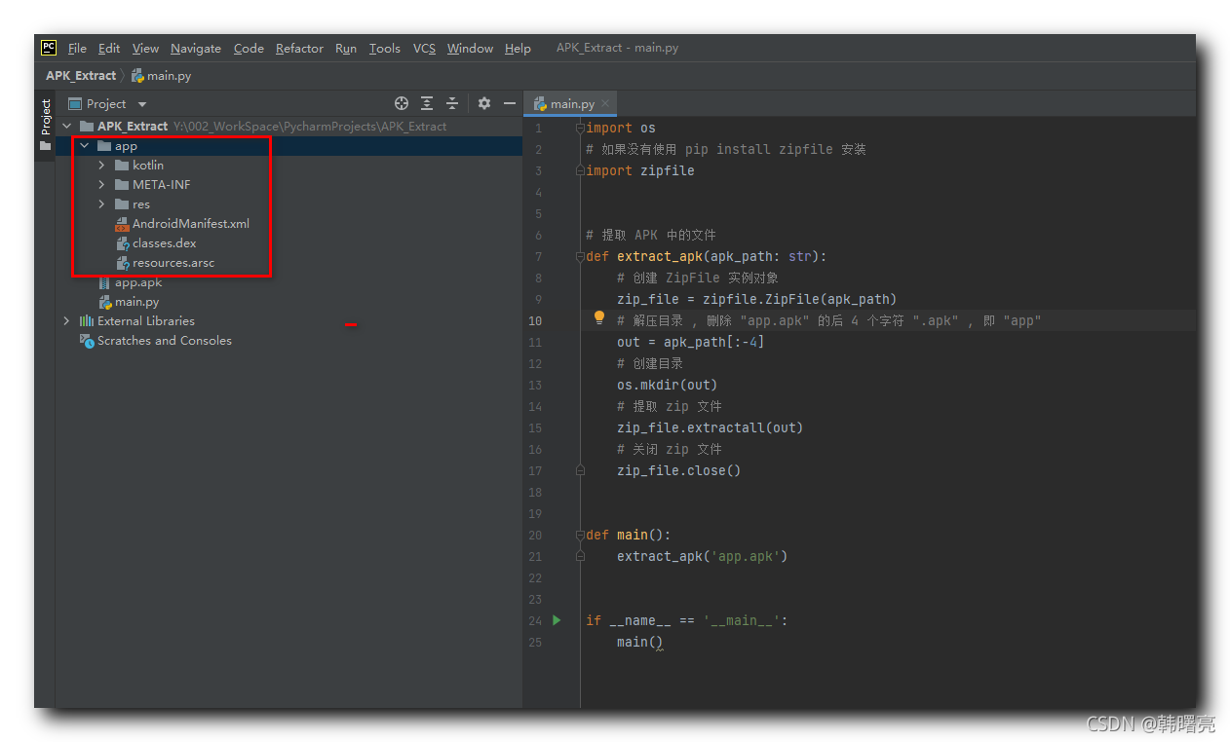Click the main.py Python file icon in tree

coord(105,302)
